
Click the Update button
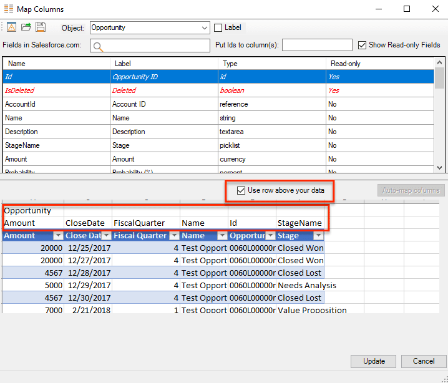pos(373,361)
